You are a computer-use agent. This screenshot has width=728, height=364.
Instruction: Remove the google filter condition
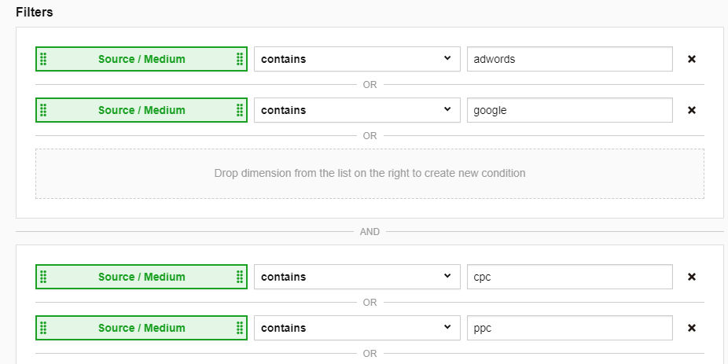pyautogui.click(x=692, y=110)
